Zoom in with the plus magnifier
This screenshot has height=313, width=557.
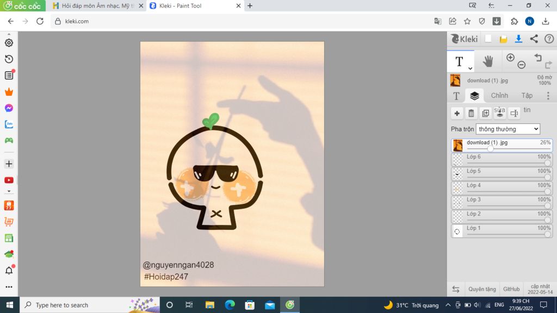pyautogui.click(x=510, y=58)
